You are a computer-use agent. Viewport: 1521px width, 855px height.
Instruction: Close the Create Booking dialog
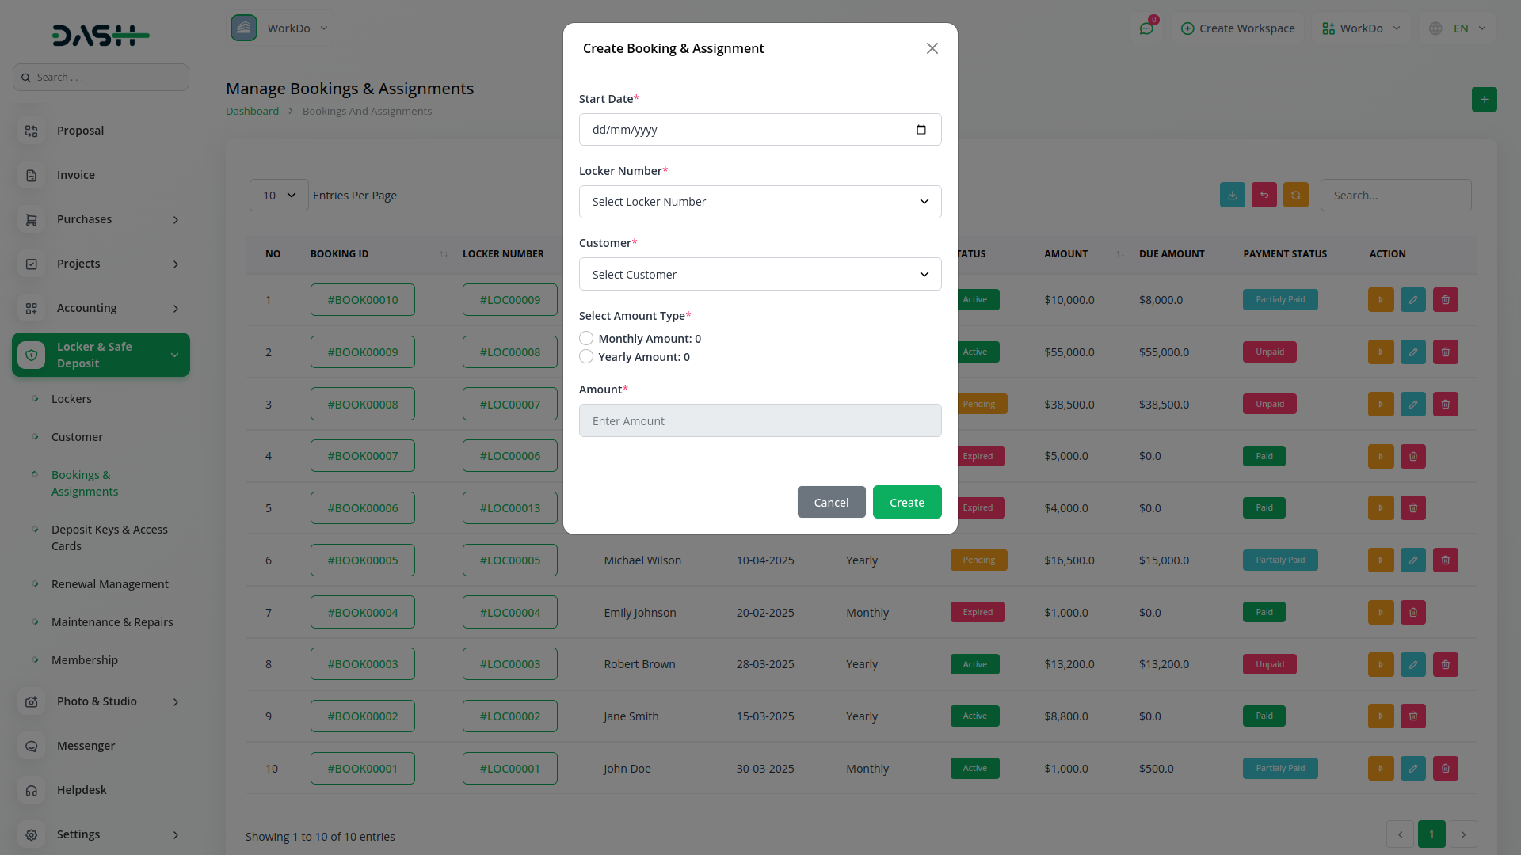click(932, 49)
